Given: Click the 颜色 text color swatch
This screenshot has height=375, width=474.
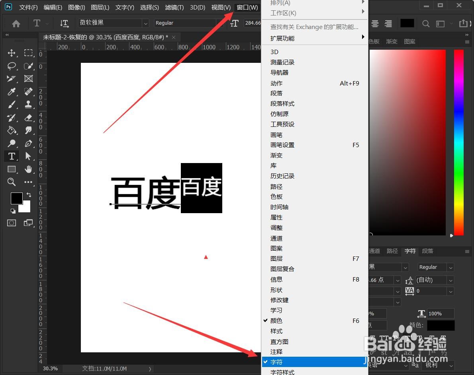Looking at the screenshot, I should point(441,325).
